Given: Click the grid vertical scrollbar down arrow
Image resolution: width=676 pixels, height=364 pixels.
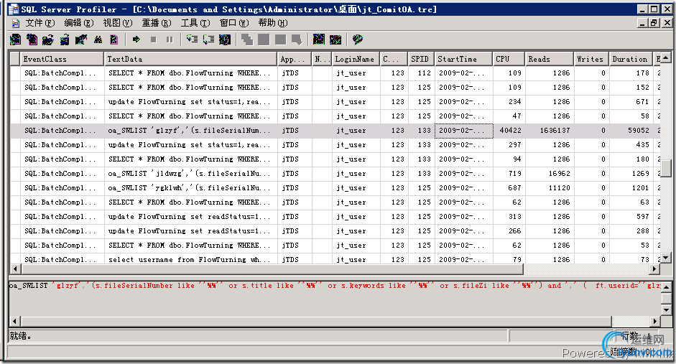Looking at the screenshot, I should pos(666,258).
